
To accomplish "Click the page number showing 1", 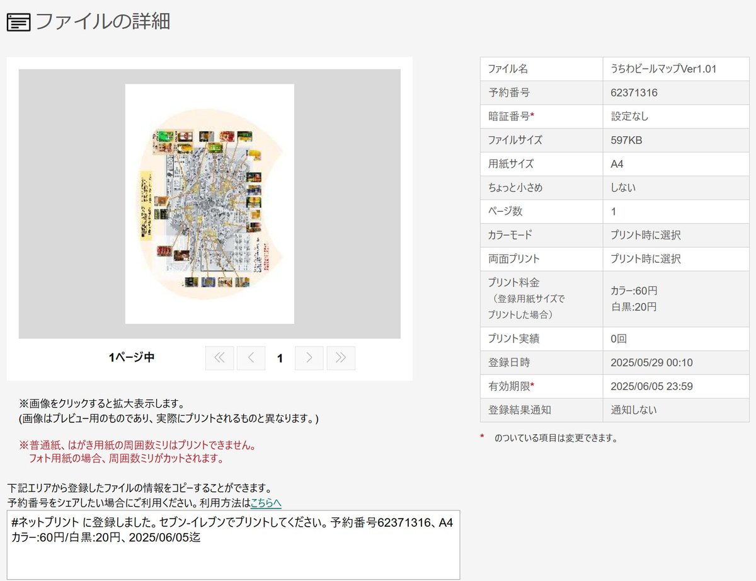I will point(280,357).
